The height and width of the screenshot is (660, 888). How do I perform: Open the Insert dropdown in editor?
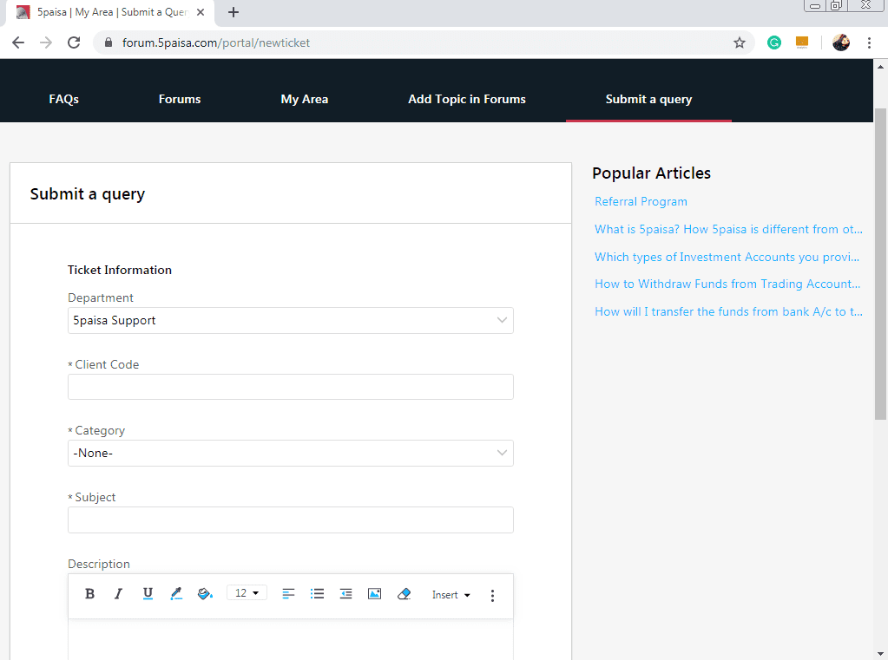pyautogui.click(x=451, y=595)
